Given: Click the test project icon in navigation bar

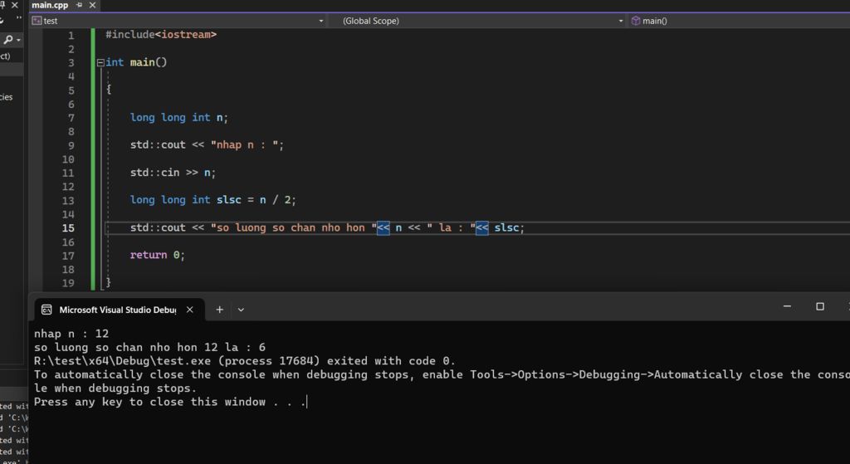Looking at the screenshot, I should coord(37,21).
